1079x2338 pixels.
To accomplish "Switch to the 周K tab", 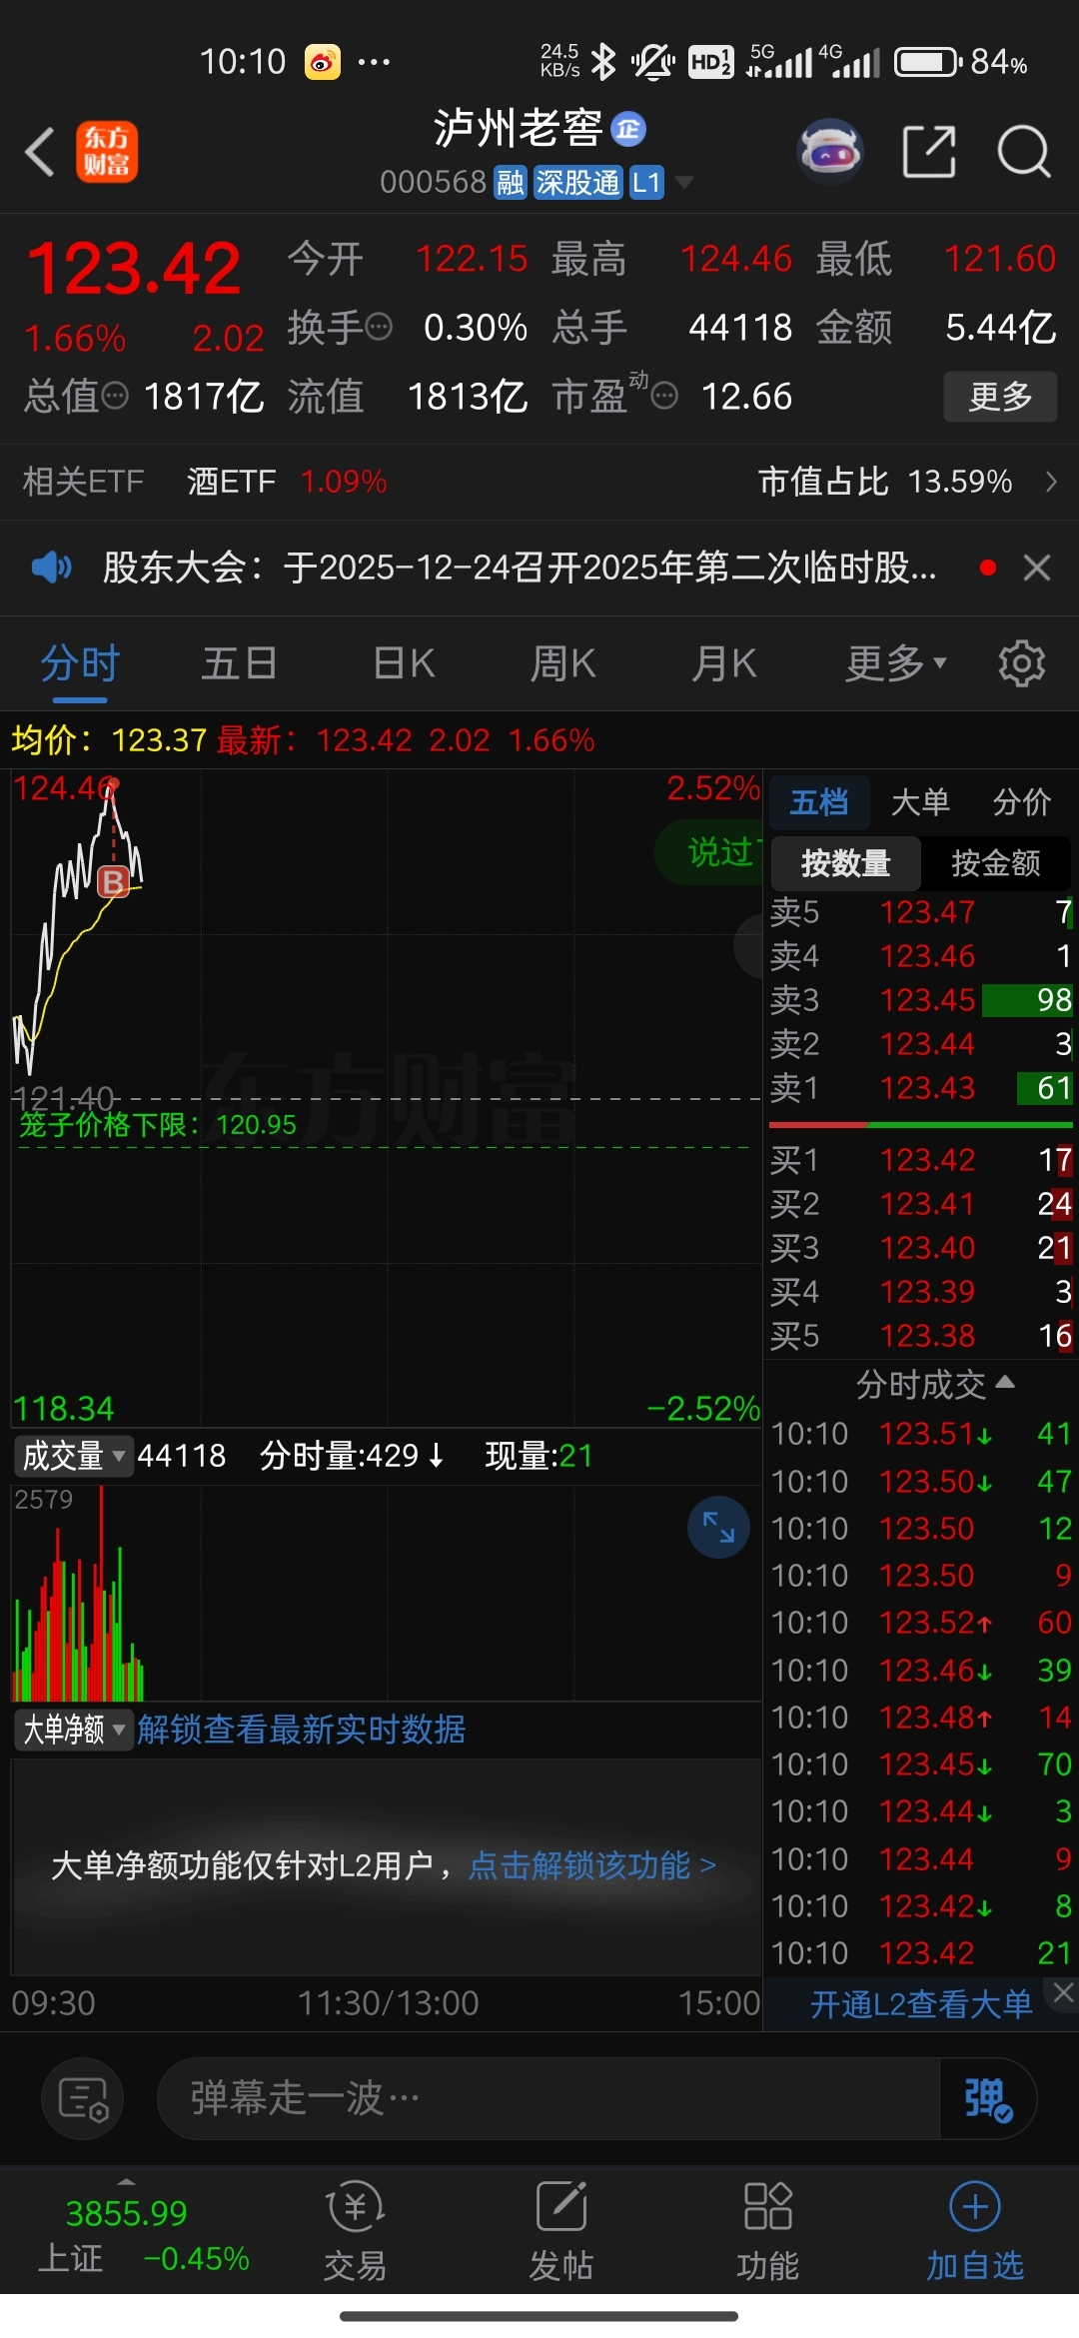I will [562, 663].
